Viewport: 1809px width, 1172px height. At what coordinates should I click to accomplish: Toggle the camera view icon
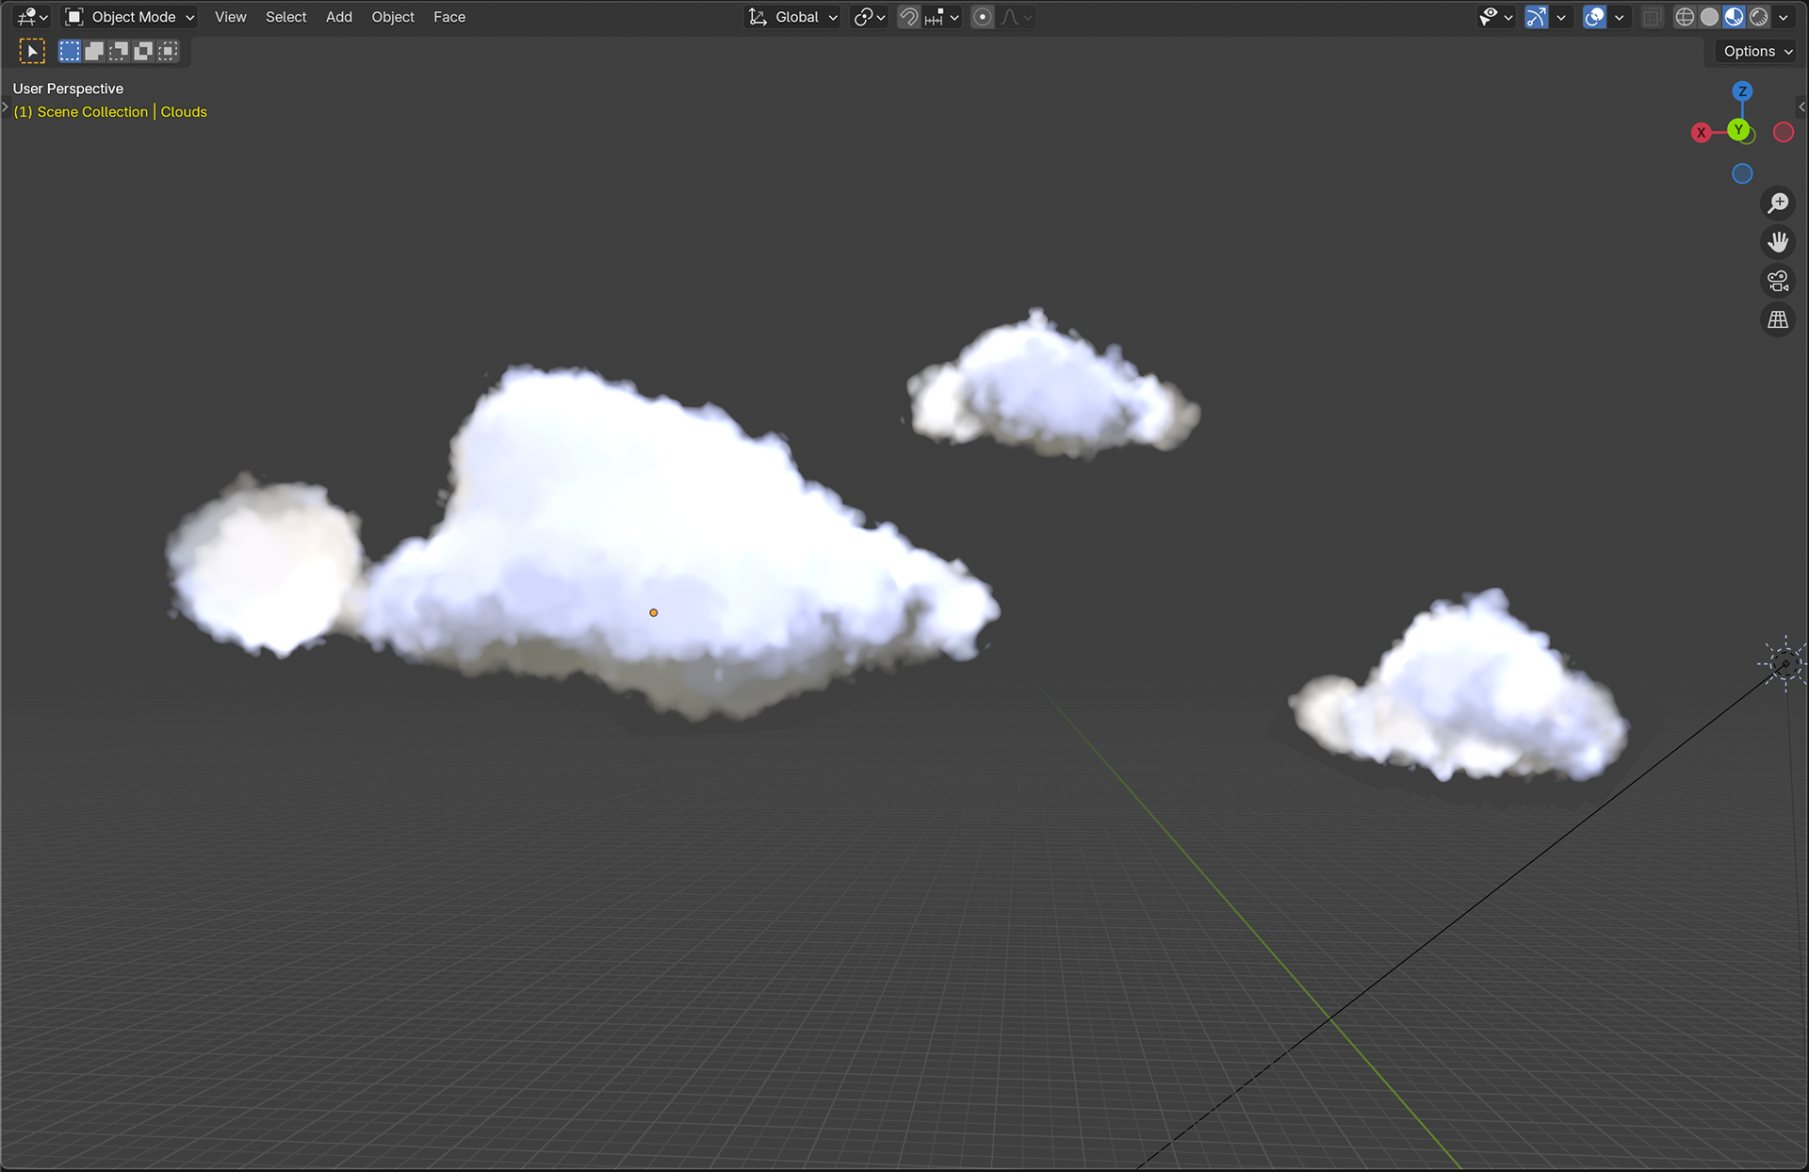point(1778,282)
